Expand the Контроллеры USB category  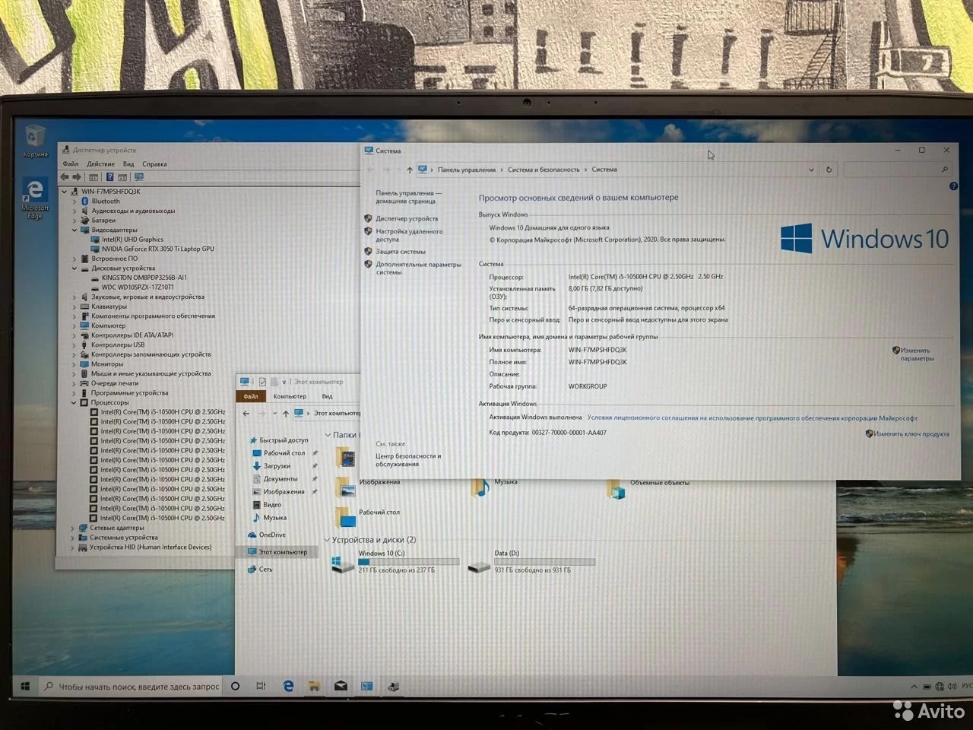(74, 344)
